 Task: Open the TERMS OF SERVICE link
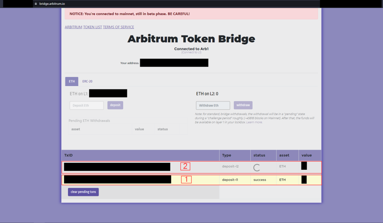(x=118, y=27)
